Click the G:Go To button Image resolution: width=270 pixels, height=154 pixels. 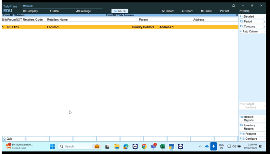pyautogui.click(x=120, y=11)
